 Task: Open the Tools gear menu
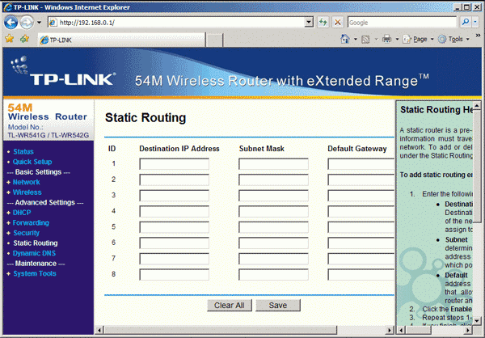(x=453, y=40)
